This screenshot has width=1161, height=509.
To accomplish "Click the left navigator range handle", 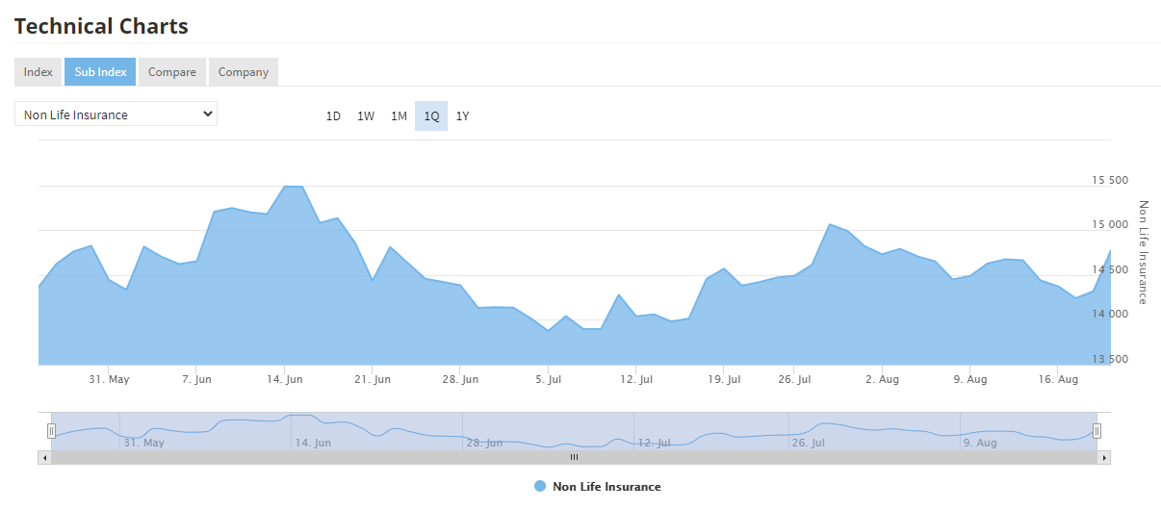I will coord(51,431).
